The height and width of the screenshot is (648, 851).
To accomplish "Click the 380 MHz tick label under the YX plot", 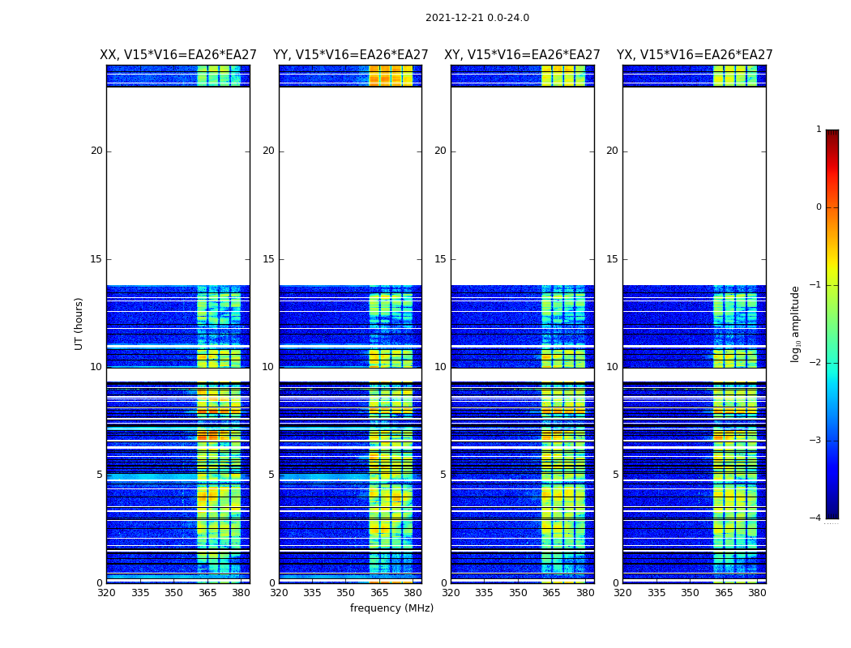I will click(x=756, y=593).
